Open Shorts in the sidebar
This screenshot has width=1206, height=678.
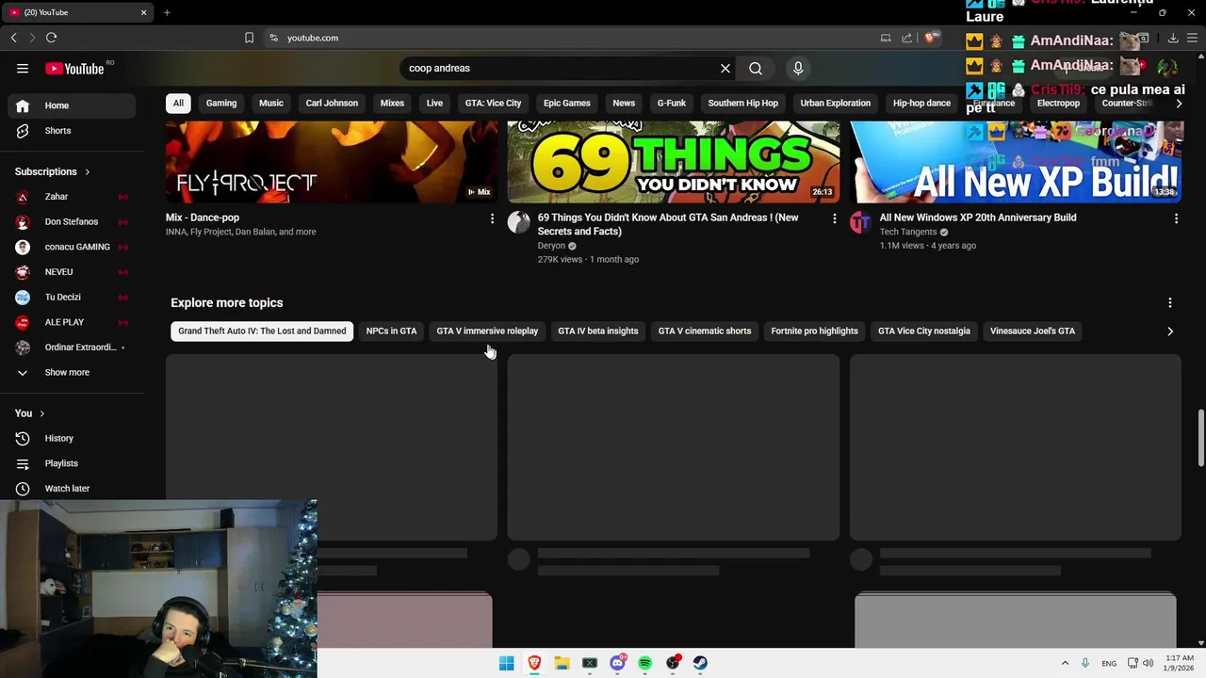(x=72, y=131)
